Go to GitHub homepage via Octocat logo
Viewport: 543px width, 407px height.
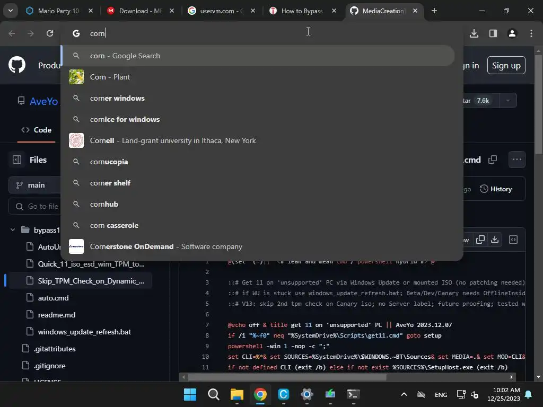coord(16,65)
